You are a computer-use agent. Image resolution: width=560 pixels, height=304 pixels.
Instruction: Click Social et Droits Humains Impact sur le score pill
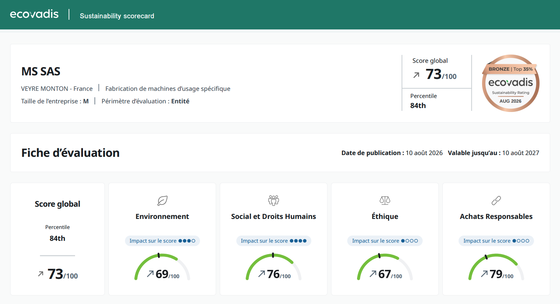point(274,241)
